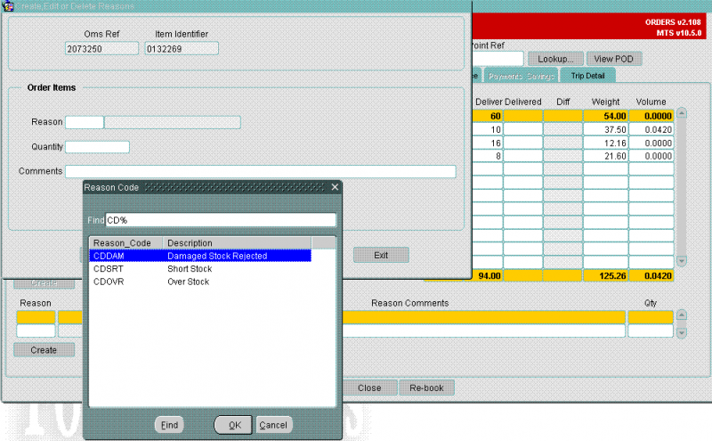Click the reason list scroll down arrow
This screenshot has height=441, width=712.
point(681,333)
